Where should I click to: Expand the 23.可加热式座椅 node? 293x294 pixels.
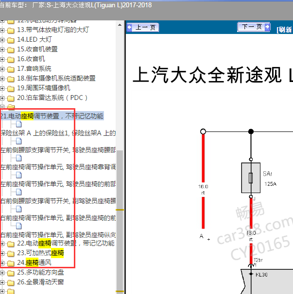2,253
